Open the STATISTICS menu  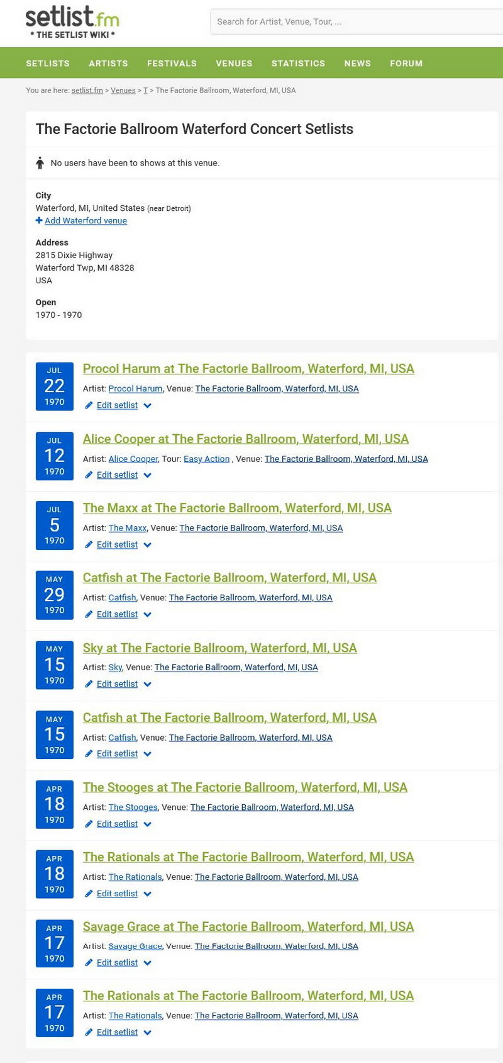coord(298,63)
